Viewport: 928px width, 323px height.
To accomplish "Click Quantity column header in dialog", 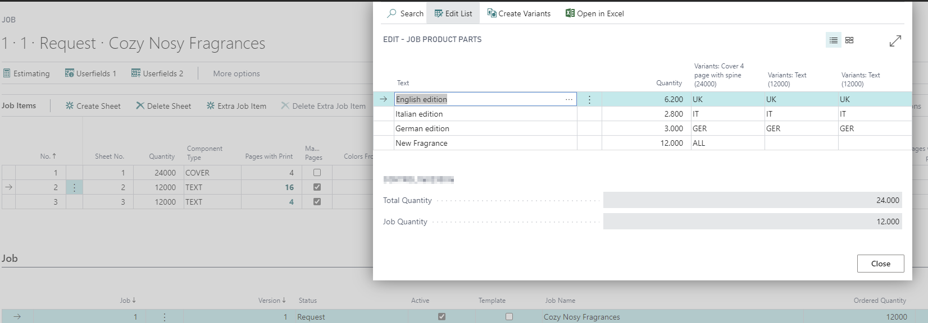I will [x=669, y=83].
